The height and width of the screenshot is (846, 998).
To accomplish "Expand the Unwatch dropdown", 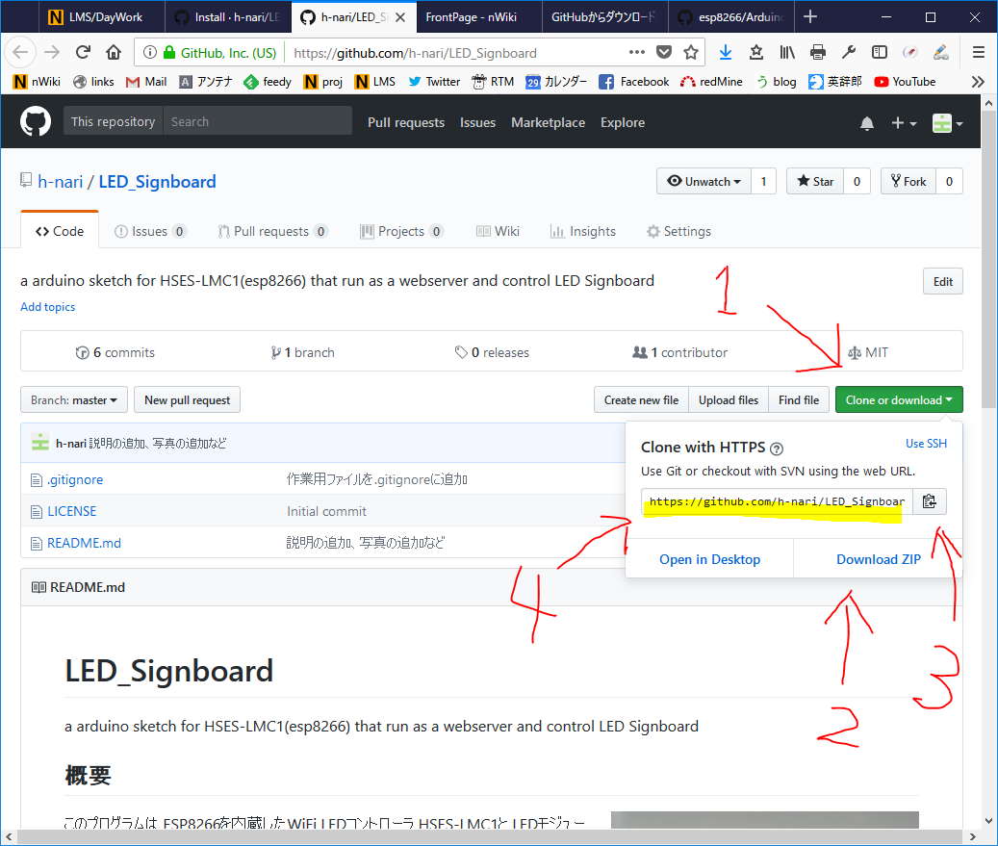I will click(x=705, y=181).
